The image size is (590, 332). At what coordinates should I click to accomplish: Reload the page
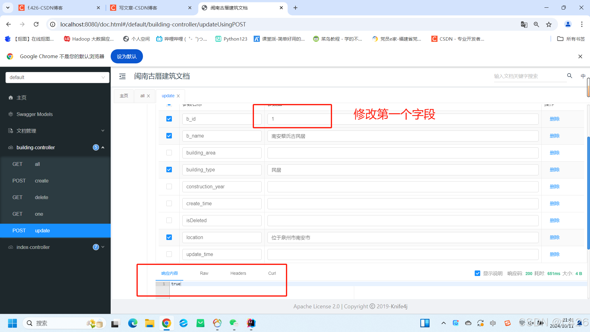36,24
